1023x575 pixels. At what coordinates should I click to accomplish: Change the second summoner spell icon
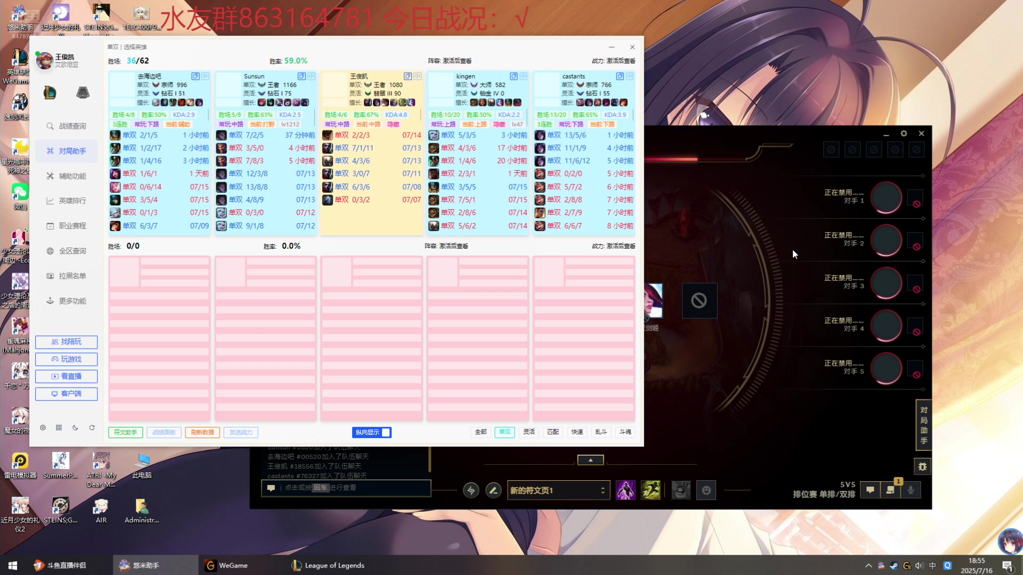(x=651, y=490)
